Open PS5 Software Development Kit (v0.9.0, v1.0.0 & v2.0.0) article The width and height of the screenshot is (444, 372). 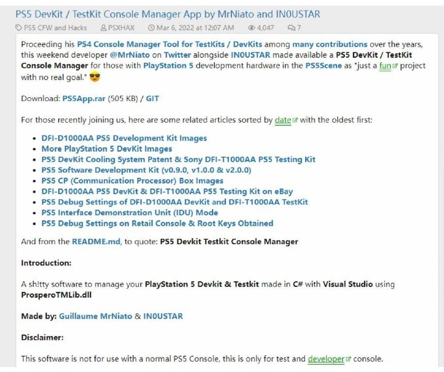point(146,170)
